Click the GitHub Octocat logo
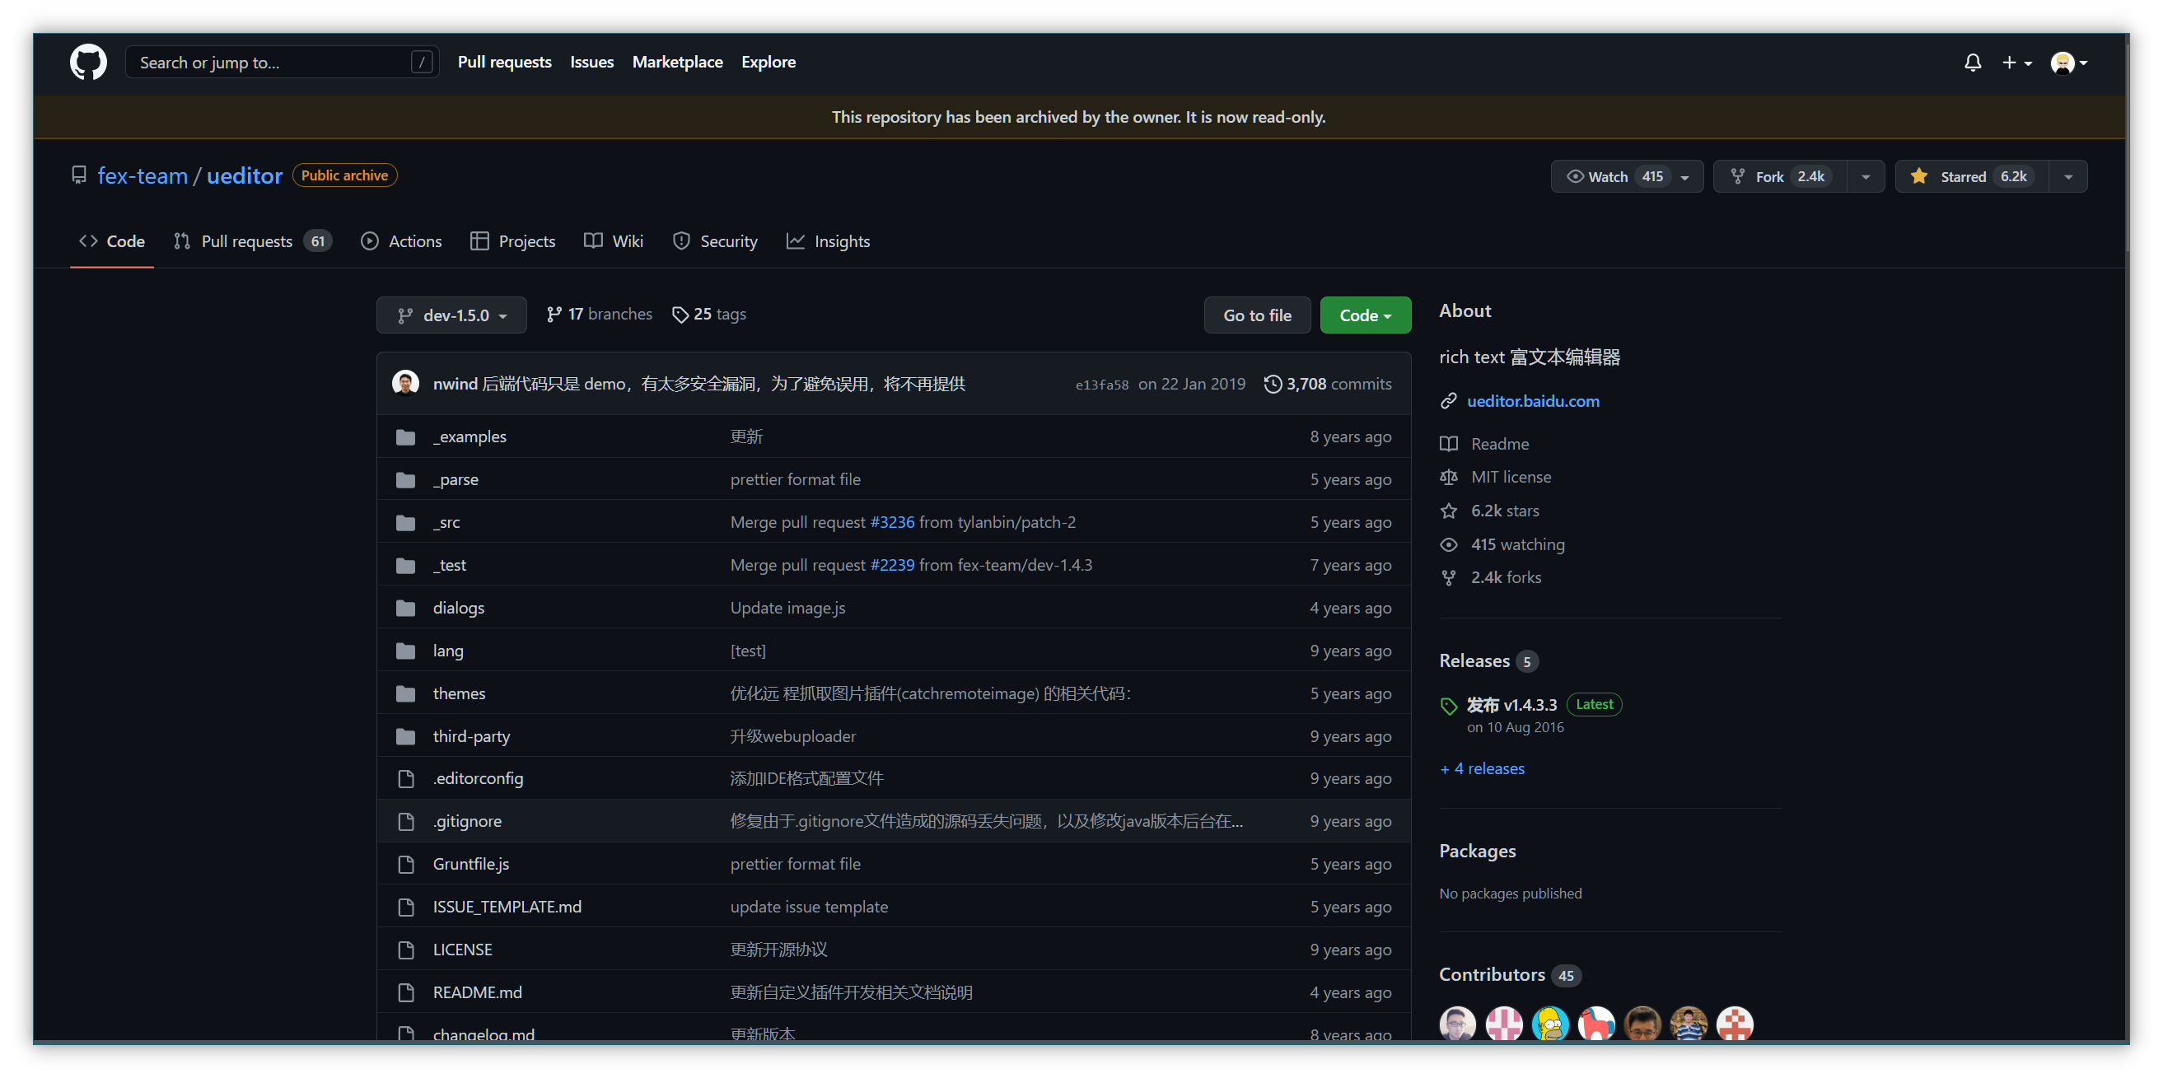2163x1078 pixels. point(88,62)
